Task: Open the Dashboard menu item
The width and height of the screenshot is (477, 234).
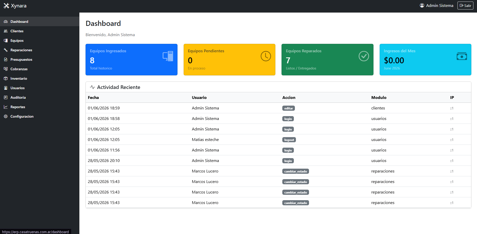Action: tap(40, 22)
